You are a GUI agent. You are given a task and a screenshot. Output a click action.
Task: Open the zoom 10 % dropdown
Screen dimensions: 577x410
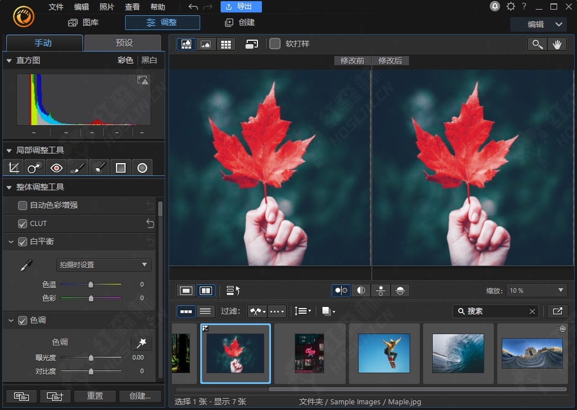[x=536, y=291]
